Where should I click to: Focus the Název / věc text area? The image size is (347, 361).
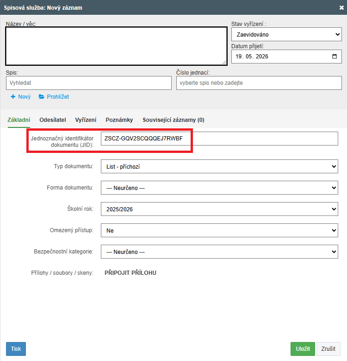(x=116, y=46)
